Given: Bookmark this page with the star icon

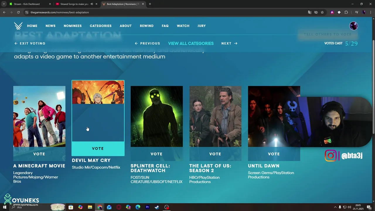Looking at the screenshot, I should pos(322,12).
